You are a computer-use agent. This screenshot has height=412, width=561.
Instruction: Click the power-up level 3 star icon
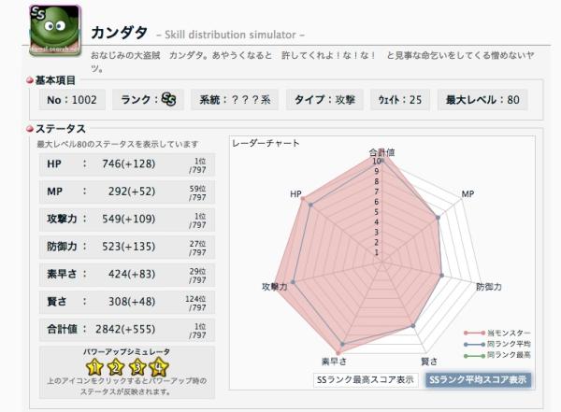pos(139,366)
